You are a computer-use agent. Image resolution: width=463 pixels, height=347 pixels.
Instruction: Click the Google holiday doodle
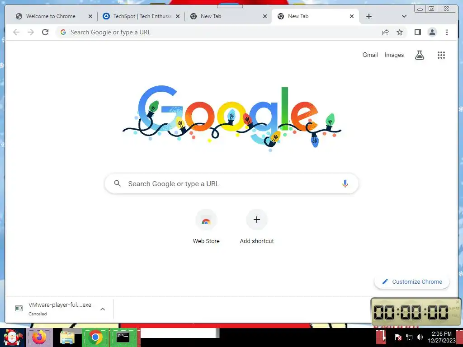click(232, 118)
